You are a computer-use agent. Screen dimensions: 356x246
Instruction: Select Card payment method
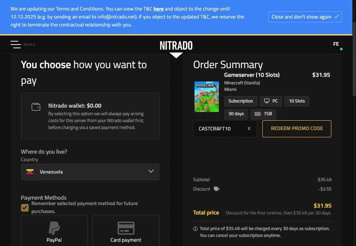click(x=126, y=230)
